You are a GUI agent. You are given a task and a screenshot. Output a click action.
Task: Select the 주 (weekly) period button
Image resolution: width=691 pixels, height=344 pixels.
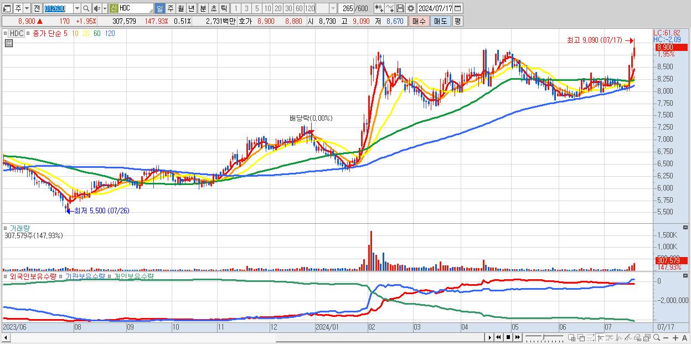click(170, 8)
